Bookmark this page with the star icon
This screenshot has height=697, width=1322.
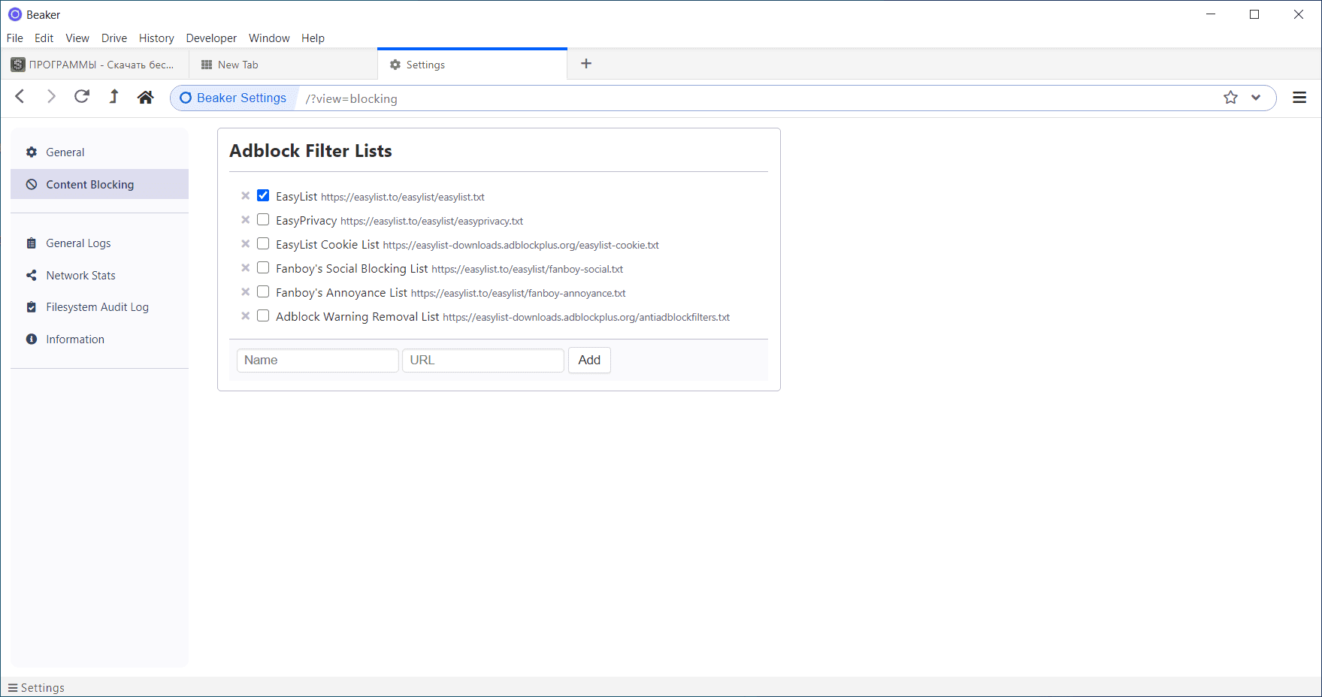pos(1230,98)
